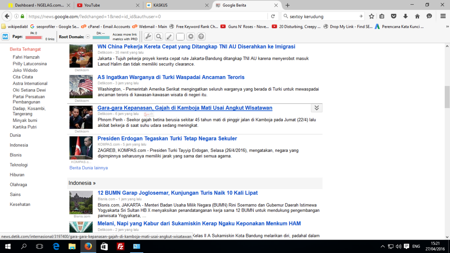Open Windows taskbar search
450x253 pixels.
24,246
